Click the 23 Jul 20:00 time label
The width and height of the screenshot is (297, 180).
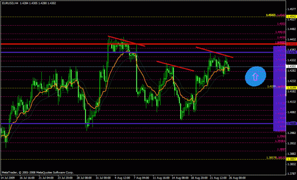65,178
